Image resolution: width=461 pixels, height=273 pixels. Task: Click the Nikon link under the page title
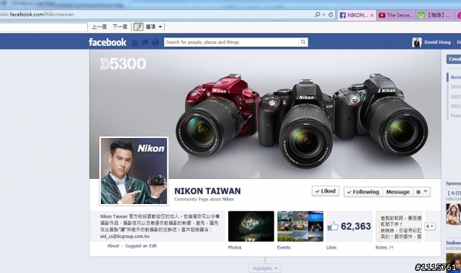[x=228, y=199]
